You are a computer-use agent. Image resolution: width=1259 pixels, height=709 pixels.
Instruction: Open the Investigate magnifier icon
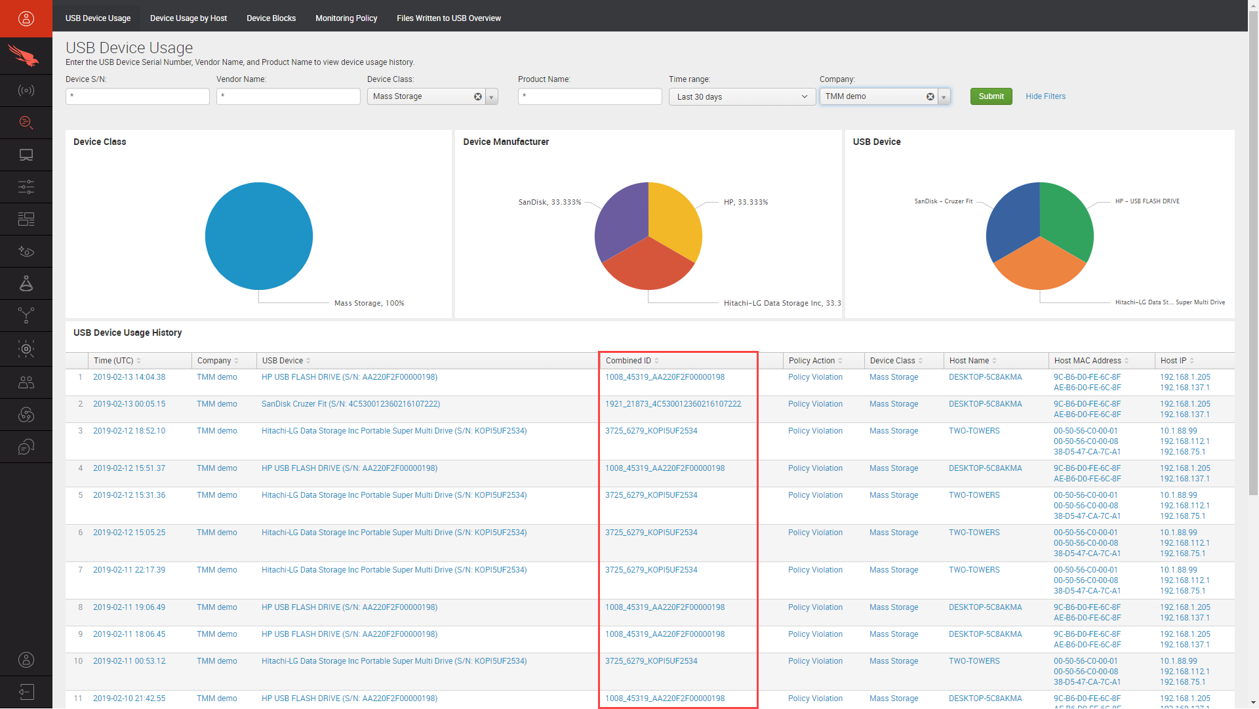click(26, 122)
